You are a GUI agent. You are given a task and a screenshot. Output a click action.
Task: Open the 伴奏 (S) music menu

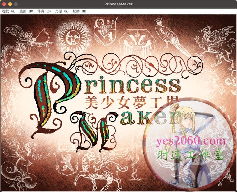pyautogui.click(x=44, y=11)
